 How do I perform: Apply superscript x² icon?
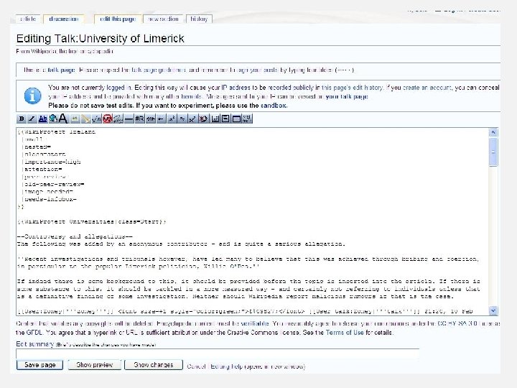(172, 119)
